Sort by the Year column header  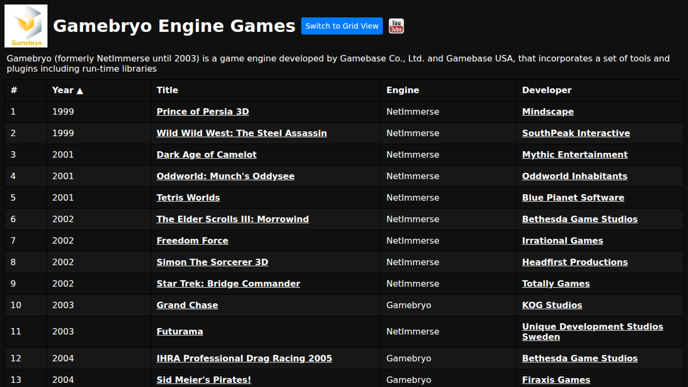[x=63, y=90]
